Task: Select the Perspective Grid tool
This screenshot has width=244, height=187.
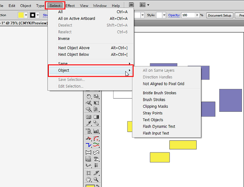Action: (96, 109)
